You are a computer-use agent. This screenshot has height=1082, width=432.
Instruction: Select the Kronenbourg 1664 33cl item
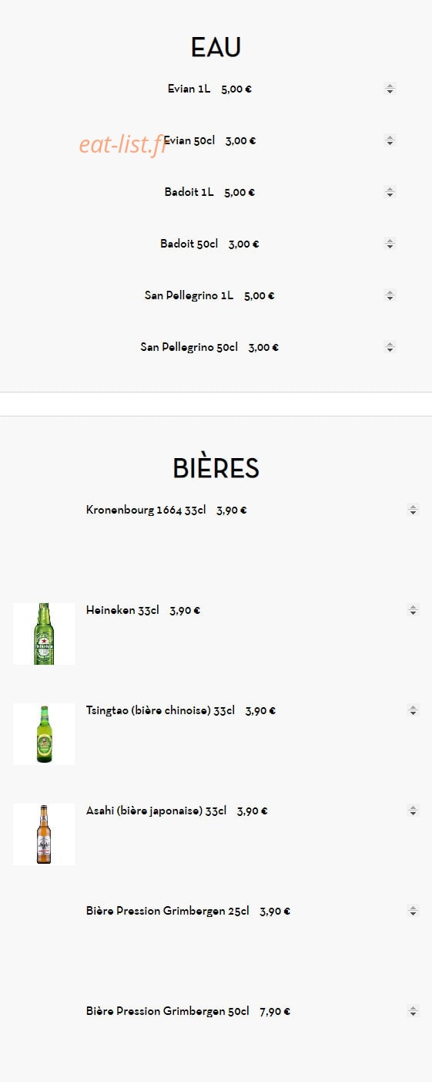pos(146,510)
